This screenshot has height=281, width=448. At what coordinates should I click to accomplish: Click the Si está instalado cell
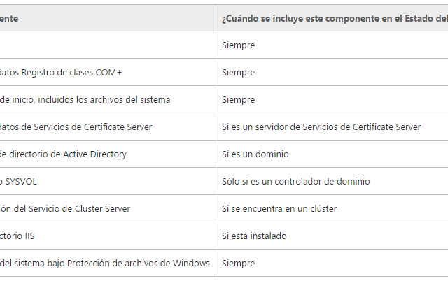point(332,236)
